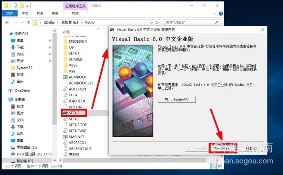
Task: Open 图片 under quick access
Action: coord(20,61)
